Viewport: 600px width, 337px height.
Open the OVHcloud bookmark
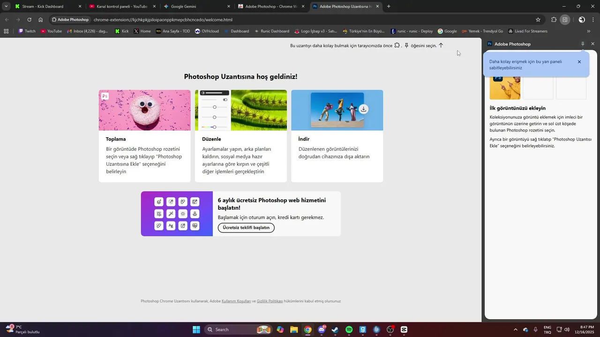click(x=207, y=31)
